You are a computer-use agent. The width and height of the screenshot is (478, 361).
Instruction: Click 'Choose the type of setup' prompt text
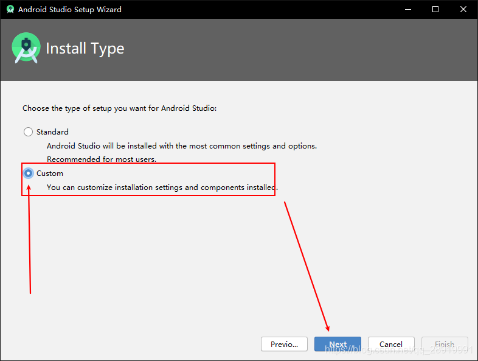119,108
